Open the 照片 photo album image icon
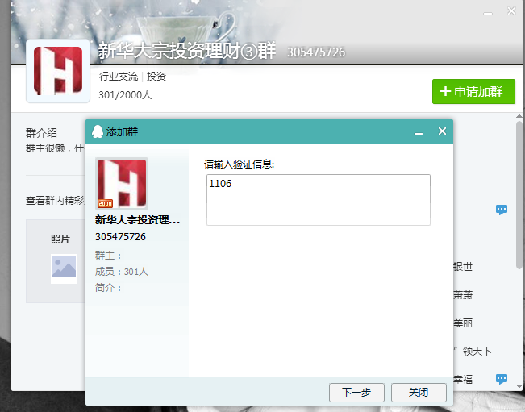 (64, 268)
